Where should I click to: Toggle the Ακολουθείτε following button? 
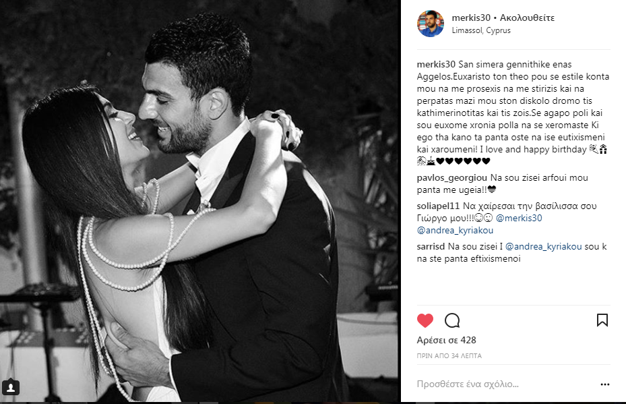click(x=527, y=18)
